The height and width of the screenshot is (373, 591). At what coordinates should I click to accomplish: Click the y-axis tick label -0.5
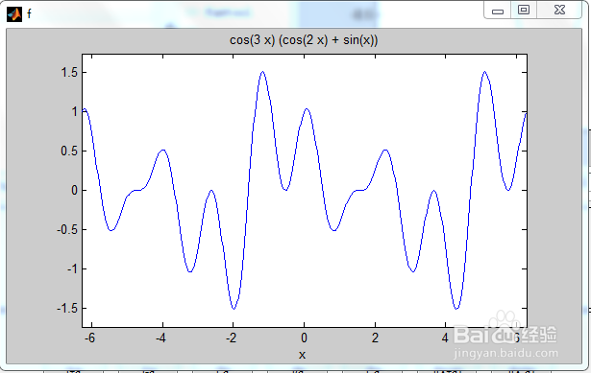pyautogui.click(x=67, y=229)
